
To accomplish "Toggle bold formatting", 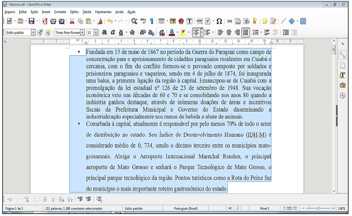I will pos(104,33).
